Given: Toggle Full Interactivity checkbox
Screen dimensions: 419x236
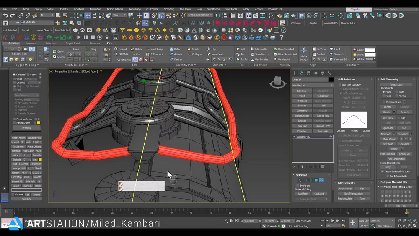Looking at the screenshot, I should (x=388, y=176).
